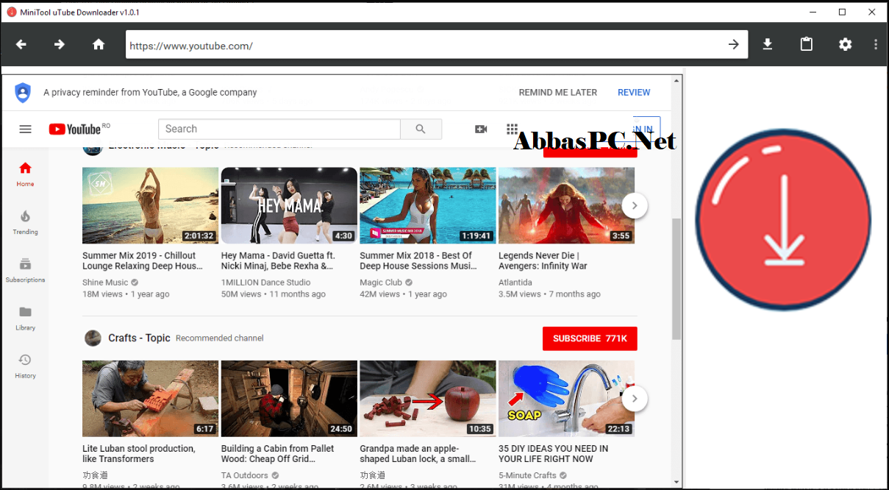Go back with the back arrow
The image size is (889, 490).
(x=21, y=45)
